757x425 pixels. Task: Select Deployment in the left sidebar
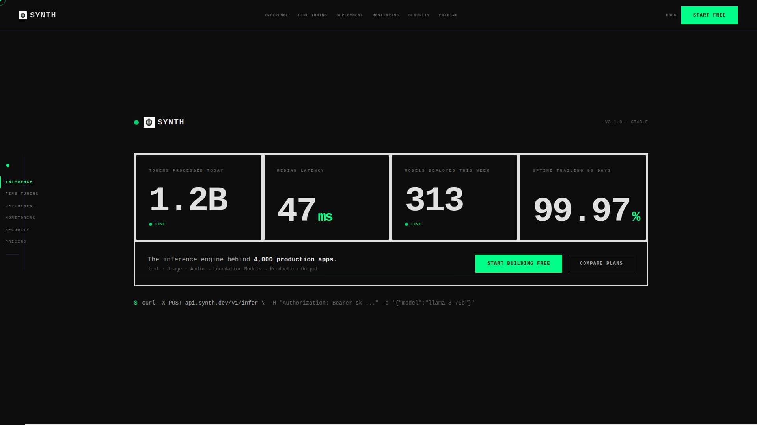tap(21, 206)
